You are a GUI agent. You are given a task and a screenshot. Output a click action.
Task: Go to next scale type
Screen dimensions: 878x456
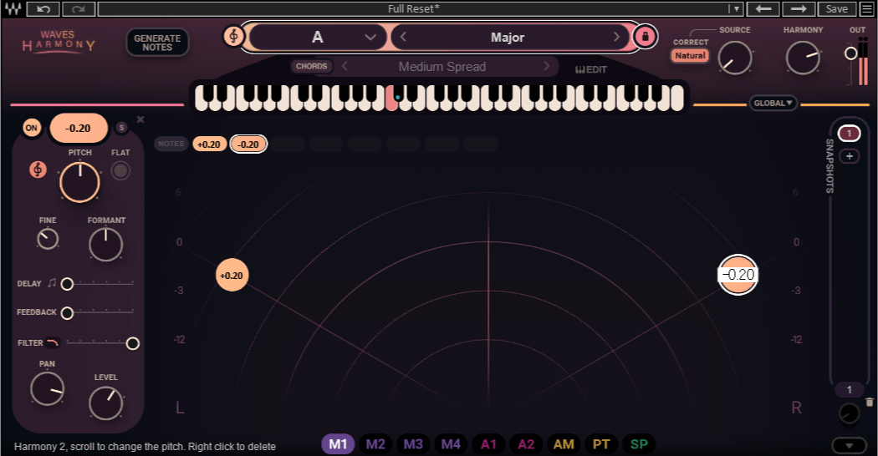(616, 37)
